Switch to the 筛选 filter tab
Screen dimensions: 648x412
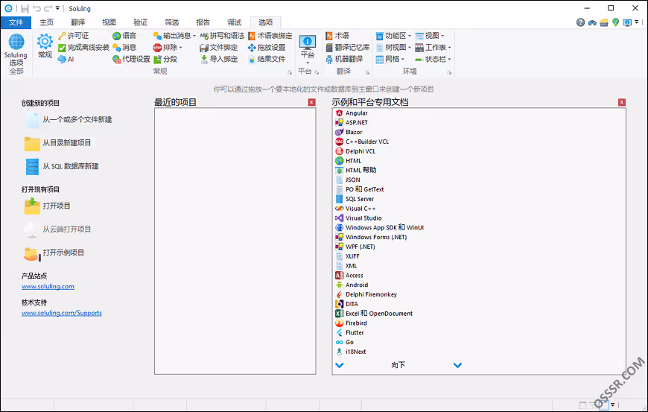171,22
